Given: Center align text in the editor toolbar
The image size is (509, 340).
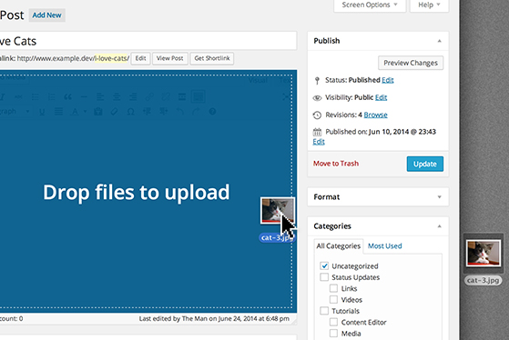Looking at the screenshot, I should [117, 96].
